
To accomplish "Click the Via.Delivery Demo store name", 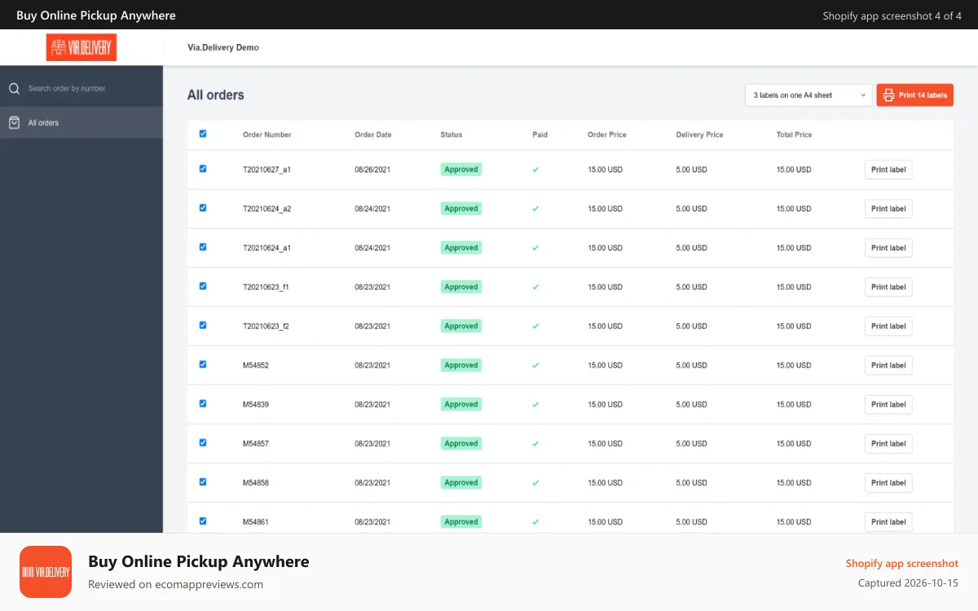I will (223, 47).
